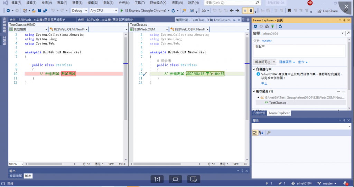Refresh Team Explorer panel

(x=280, y=26)
